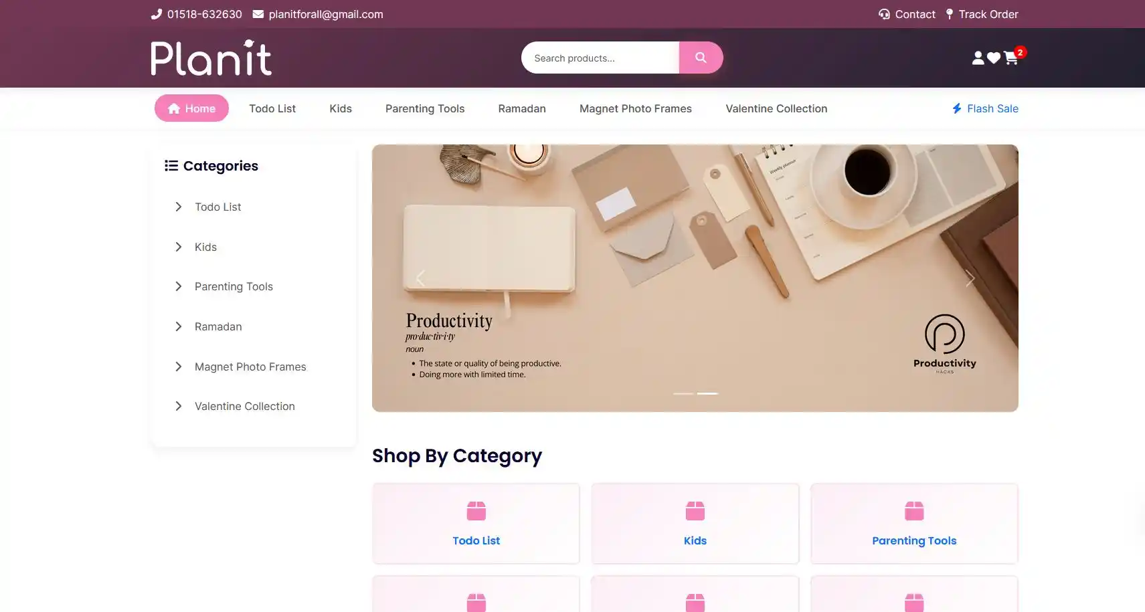Open Magnet Photo Frames nav menu item

point(636,108)
